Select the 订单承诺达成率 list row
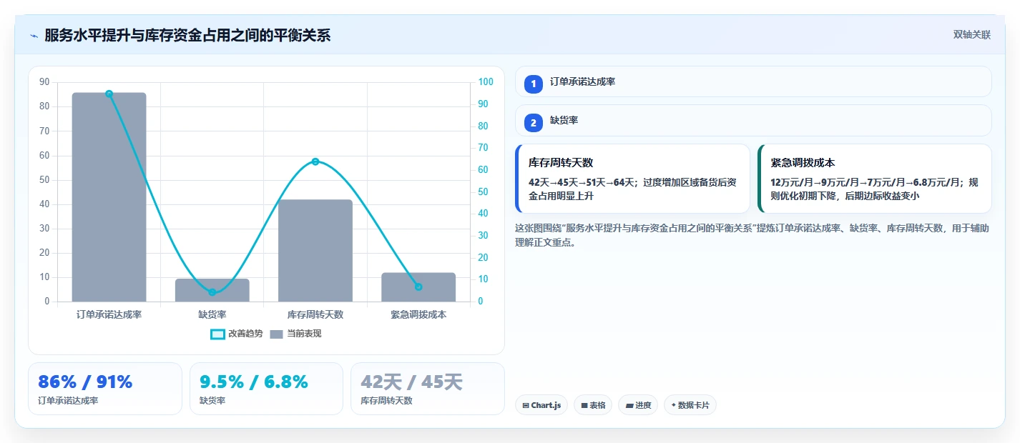This screenshot has height=443, width=1020. point(753,81)
